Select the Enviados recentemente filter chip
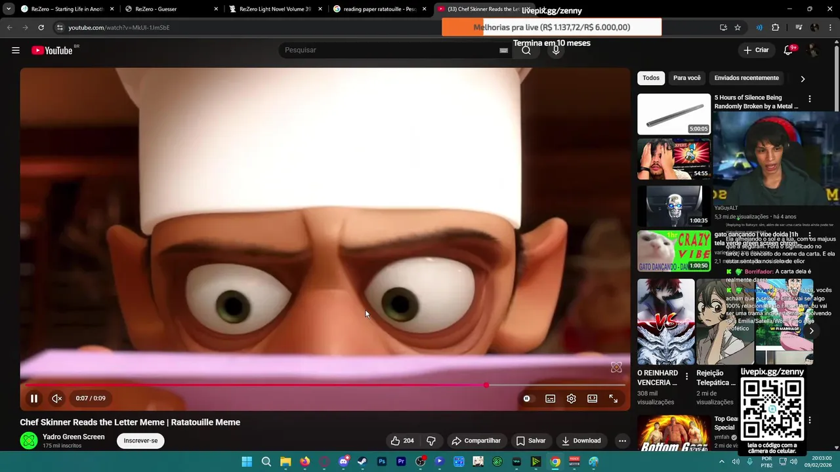The width and height of the screenshot is (840, 472). (746, 78)
